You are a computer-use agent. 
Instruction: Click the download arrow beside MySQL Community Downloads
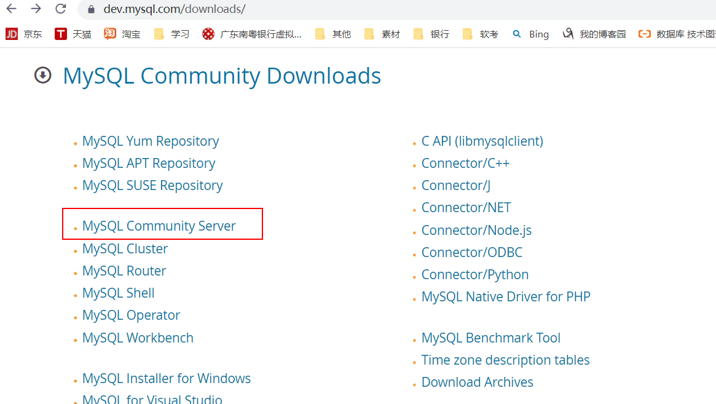point(42,76)
